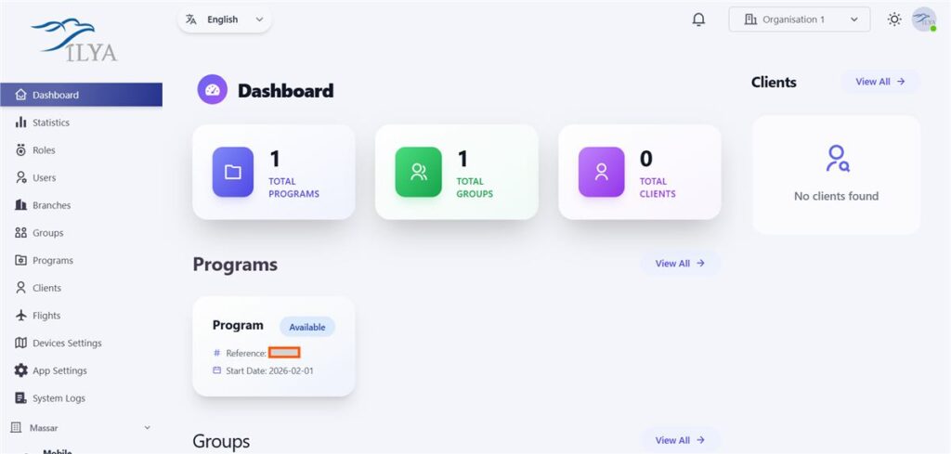Click the Total Programs folder icon
This screenshot has height=454, width=951.
[233, 172]
